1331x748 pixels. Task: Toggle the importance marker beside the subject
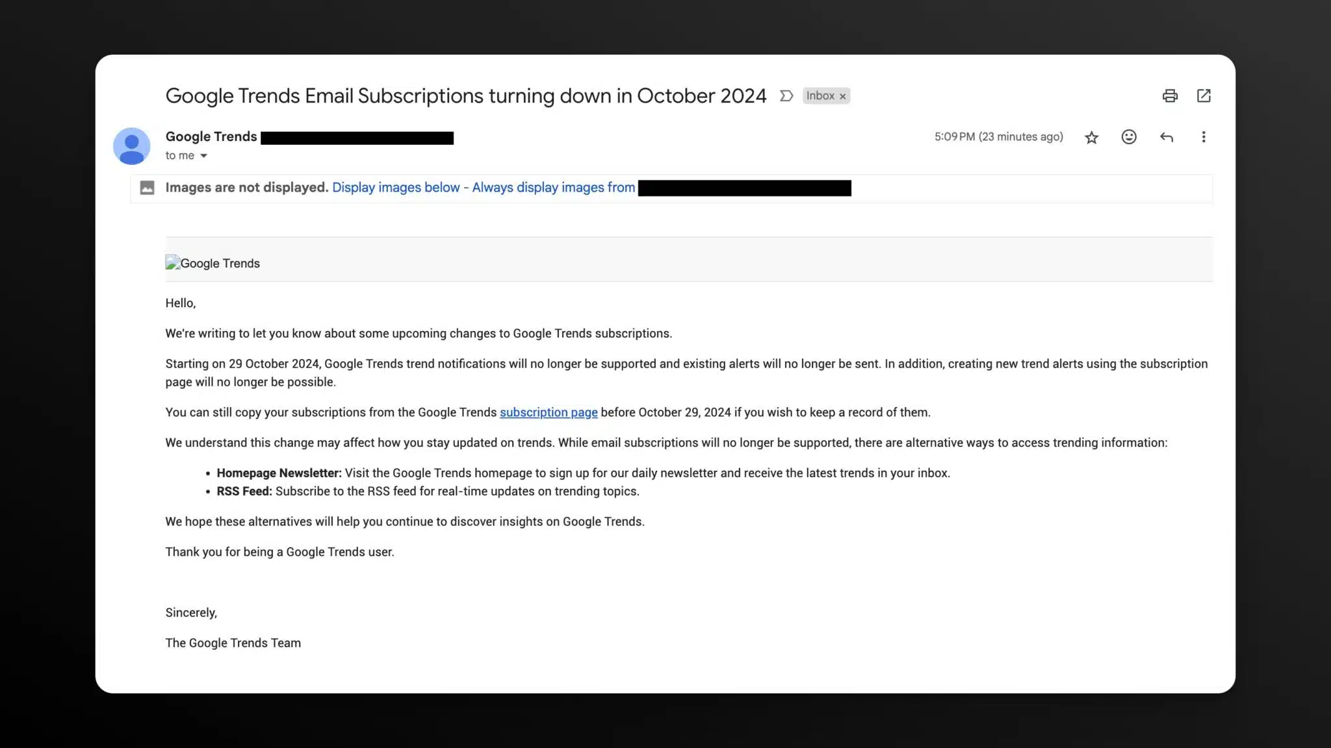coord(786,96)
